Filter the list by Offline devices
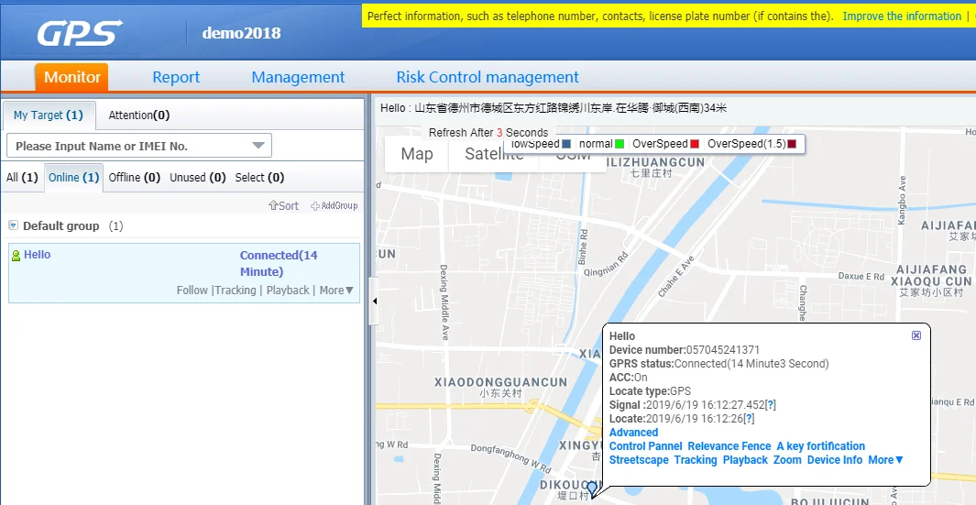 coord(135,178)
